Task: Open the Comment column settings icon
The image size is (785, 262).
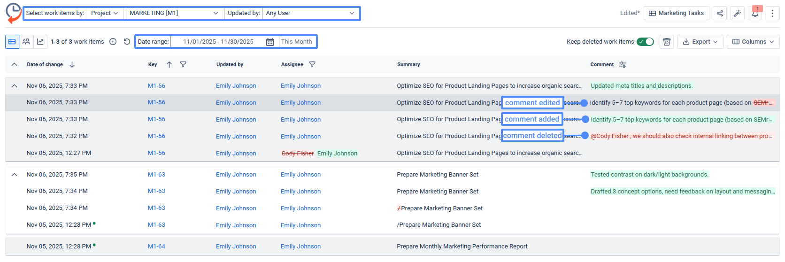Action: (x=623, y=64)
